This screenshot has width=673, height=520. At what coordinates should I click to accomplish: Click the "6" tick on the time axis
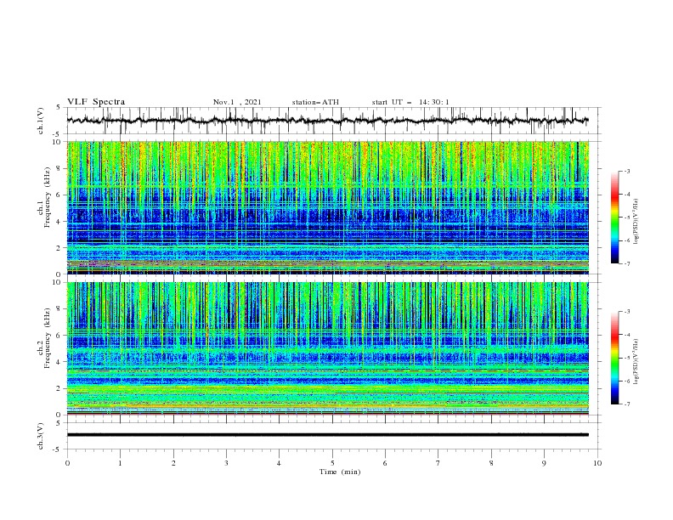pos(385,463)
